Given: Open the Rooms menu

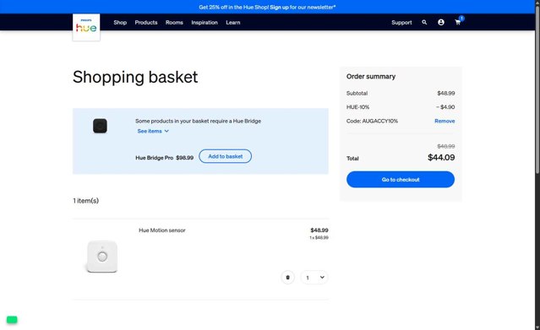Looking at the screenshot, I should [x=174, y=23].
